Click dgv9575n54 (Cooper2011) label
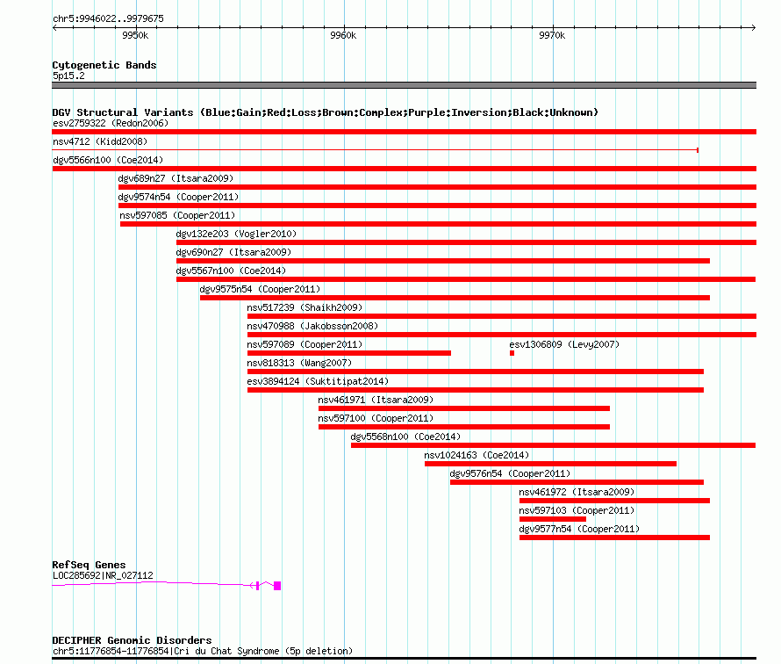781x664 pixels. coord(260,289)
